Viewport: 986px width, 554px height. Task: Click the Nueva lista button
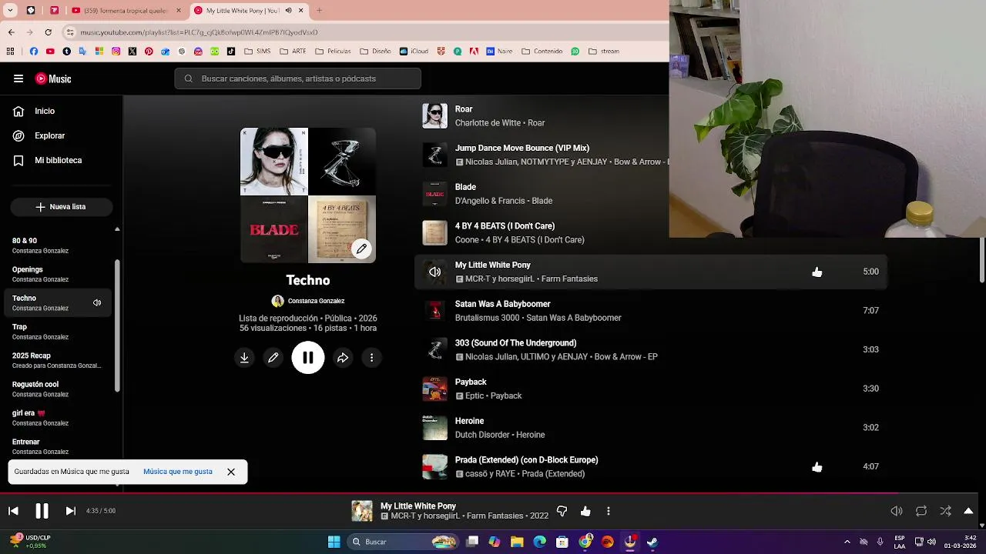(62, 207)
